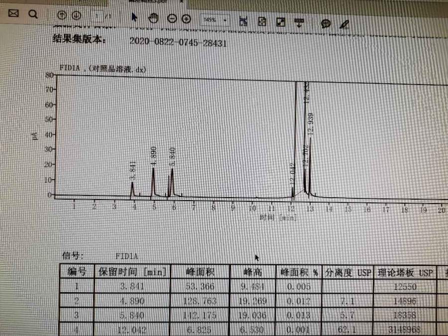Go to previous page with up arrow

tap(62, 15)
